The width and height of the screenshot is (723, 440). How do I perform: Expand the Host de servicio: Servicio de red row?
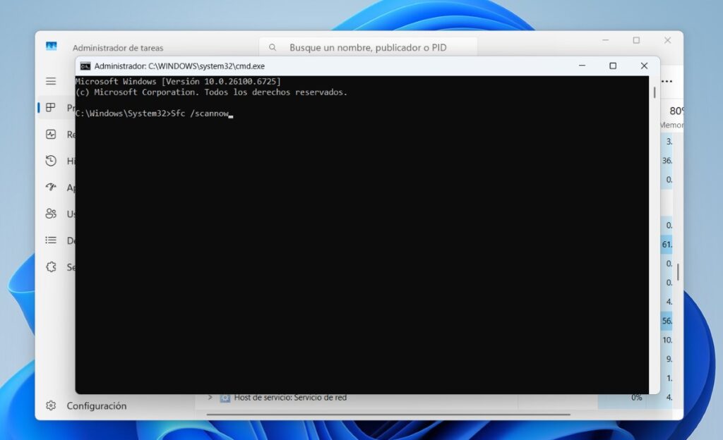[208, 397]
